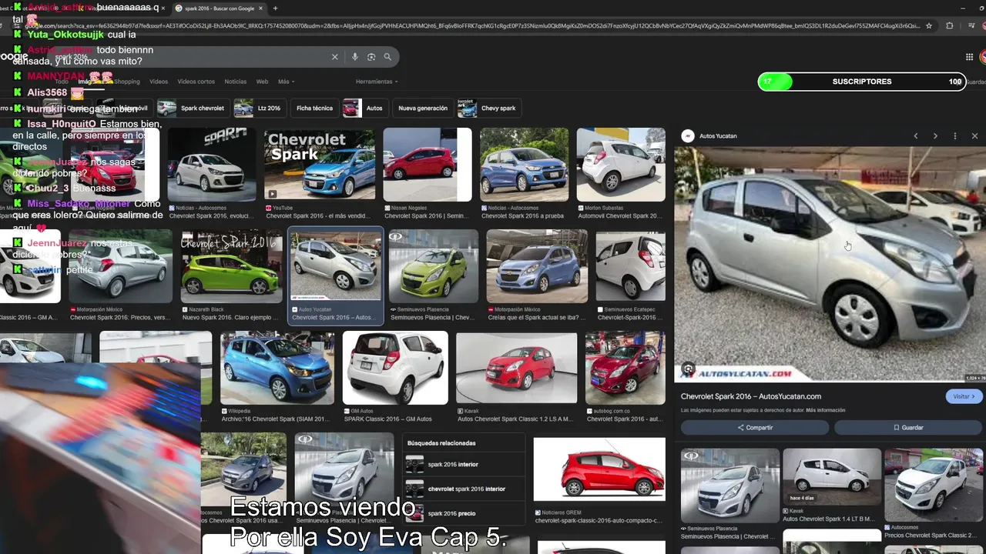The image size is (986, 554).
Task: Select related search 'chevrolet spark 2016 interior'
Action: pos(464,489)
